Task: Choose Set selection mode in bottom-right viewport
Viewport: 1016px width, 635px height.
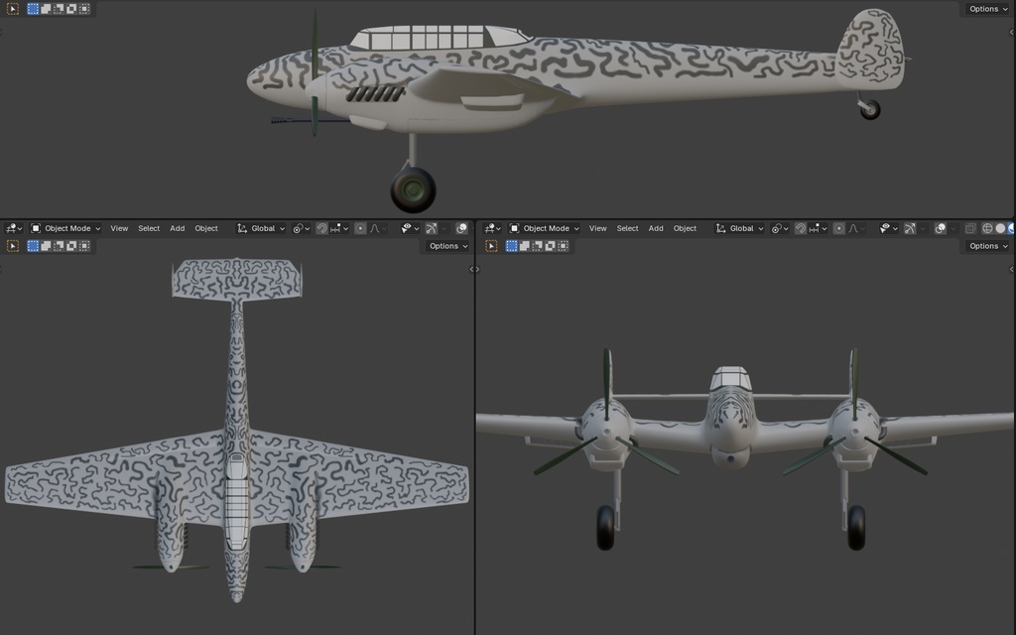Action: point(512,246)
